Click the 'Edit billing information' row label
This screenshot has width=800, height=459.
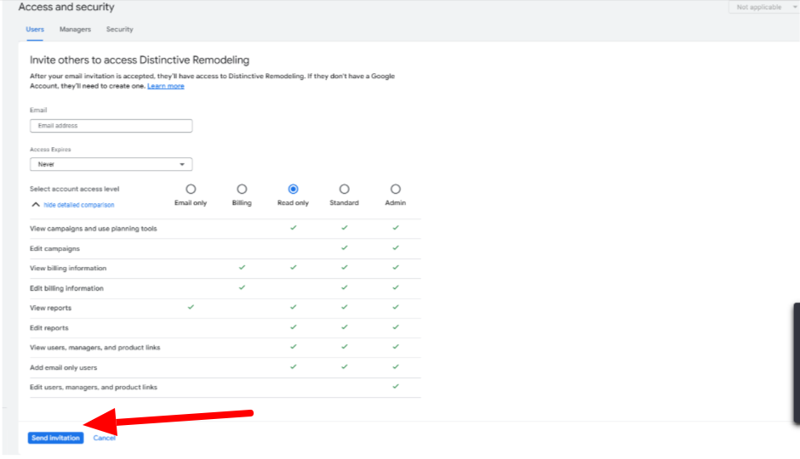(x=66, y=288)
